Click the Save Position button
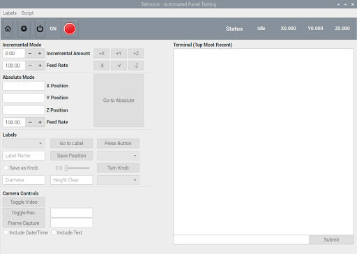 pos(71,156)
